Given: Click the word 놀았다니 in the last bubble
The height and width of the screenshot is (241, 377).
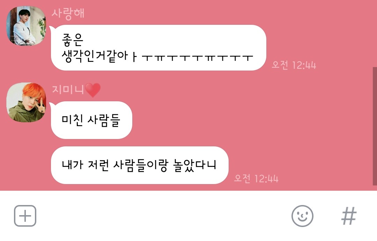Looking at the screenshot, I should 195,166.
